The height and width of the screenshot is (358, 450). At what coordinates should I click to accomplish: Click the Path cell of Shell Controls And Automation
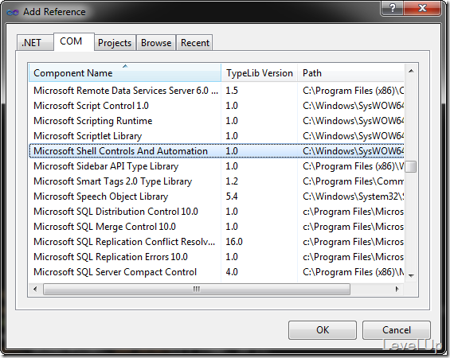point(354,151)
